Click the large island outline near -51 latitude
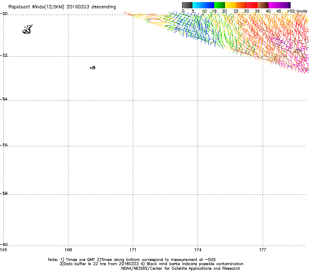 [x=28, y=30]
